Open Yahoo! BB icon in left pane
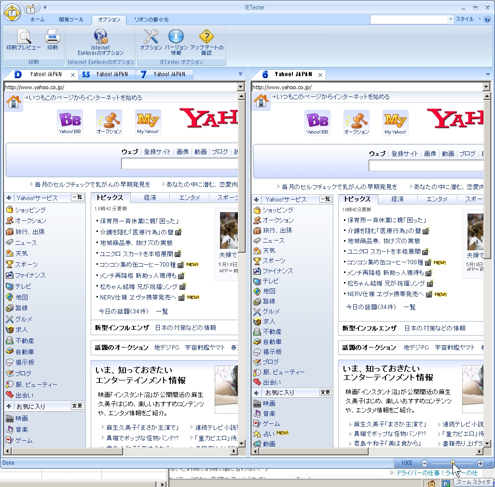This screenshot has width=495, height=487. pos(70,122)
